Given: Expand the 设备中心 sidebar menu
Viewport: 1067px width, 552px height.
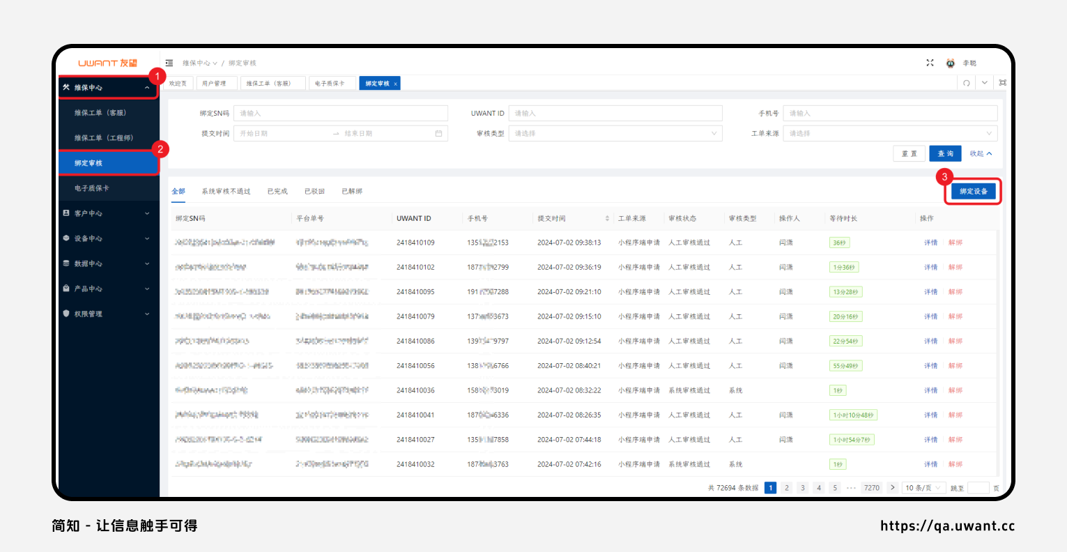Looking at the screenshot, I should point(108,238).
